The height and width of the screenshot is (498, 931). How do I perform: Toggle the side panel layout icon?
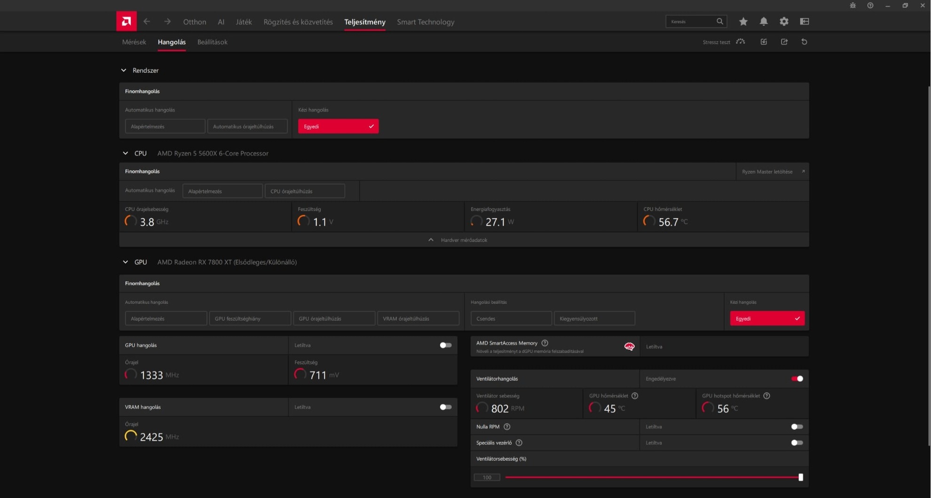point(805,22)
